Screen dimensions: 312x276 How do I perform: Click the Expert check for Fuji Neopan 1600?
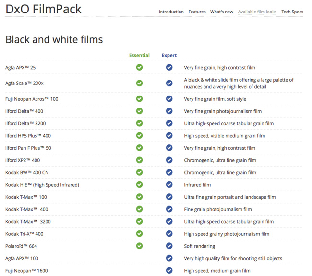click(169, 270)
